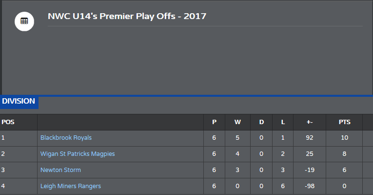Image resolution: width=373 pixels, height=195 pixels.
Task: Select the DIVISION tab
Action: coord(19,102)
